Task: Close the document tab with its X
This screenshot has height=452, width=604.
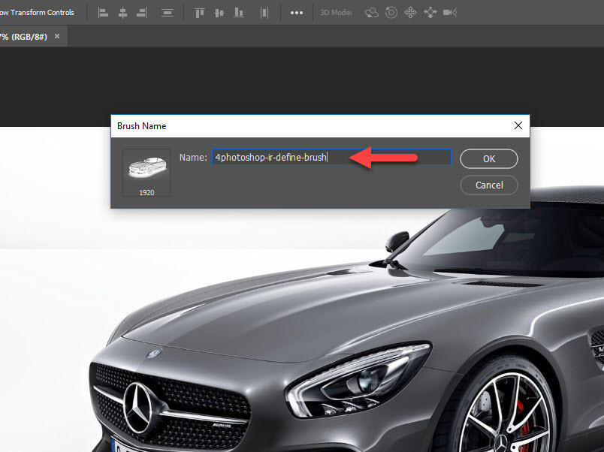Action: tap(57, 36)
